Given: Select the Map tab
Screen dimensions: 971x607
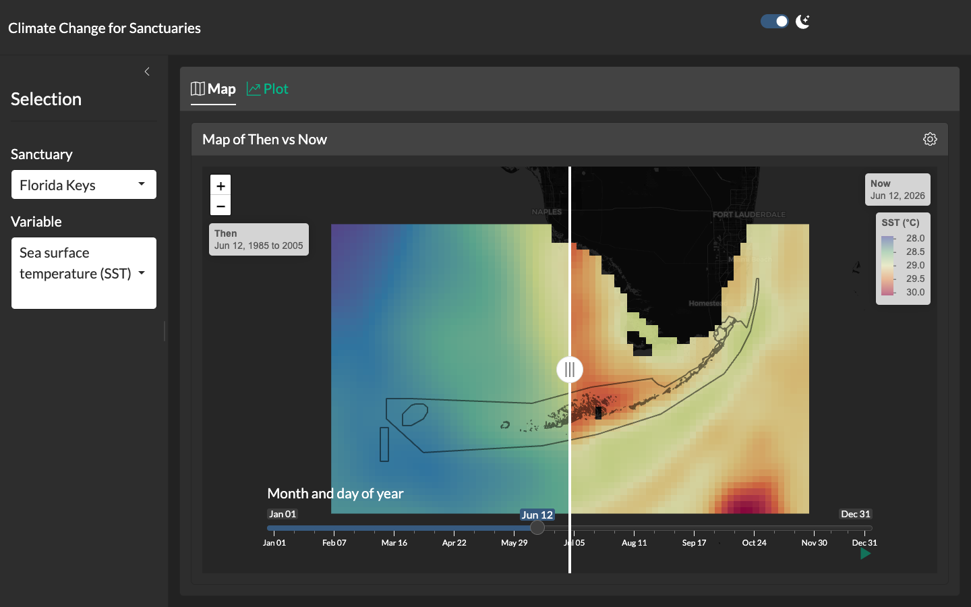Looking at the screenshot, I should coord(213,89).
